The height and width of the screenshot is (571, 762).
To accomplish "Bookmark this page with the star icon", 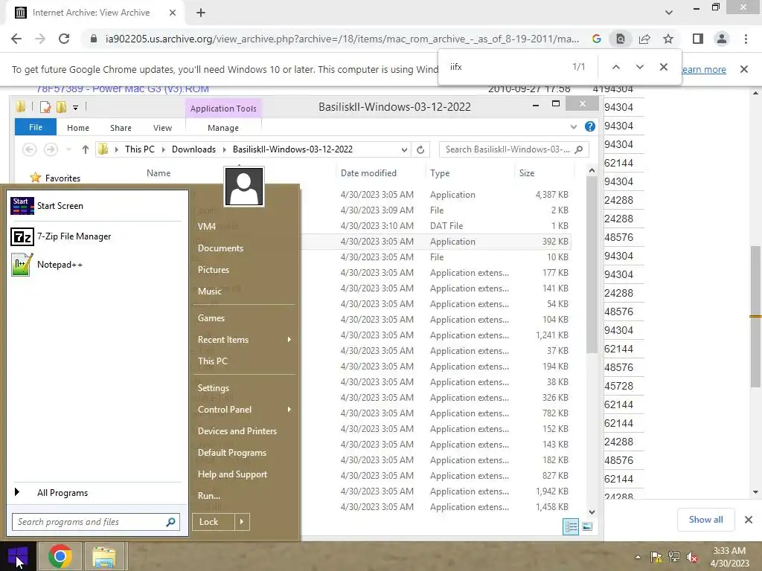I will click(668, 39).
